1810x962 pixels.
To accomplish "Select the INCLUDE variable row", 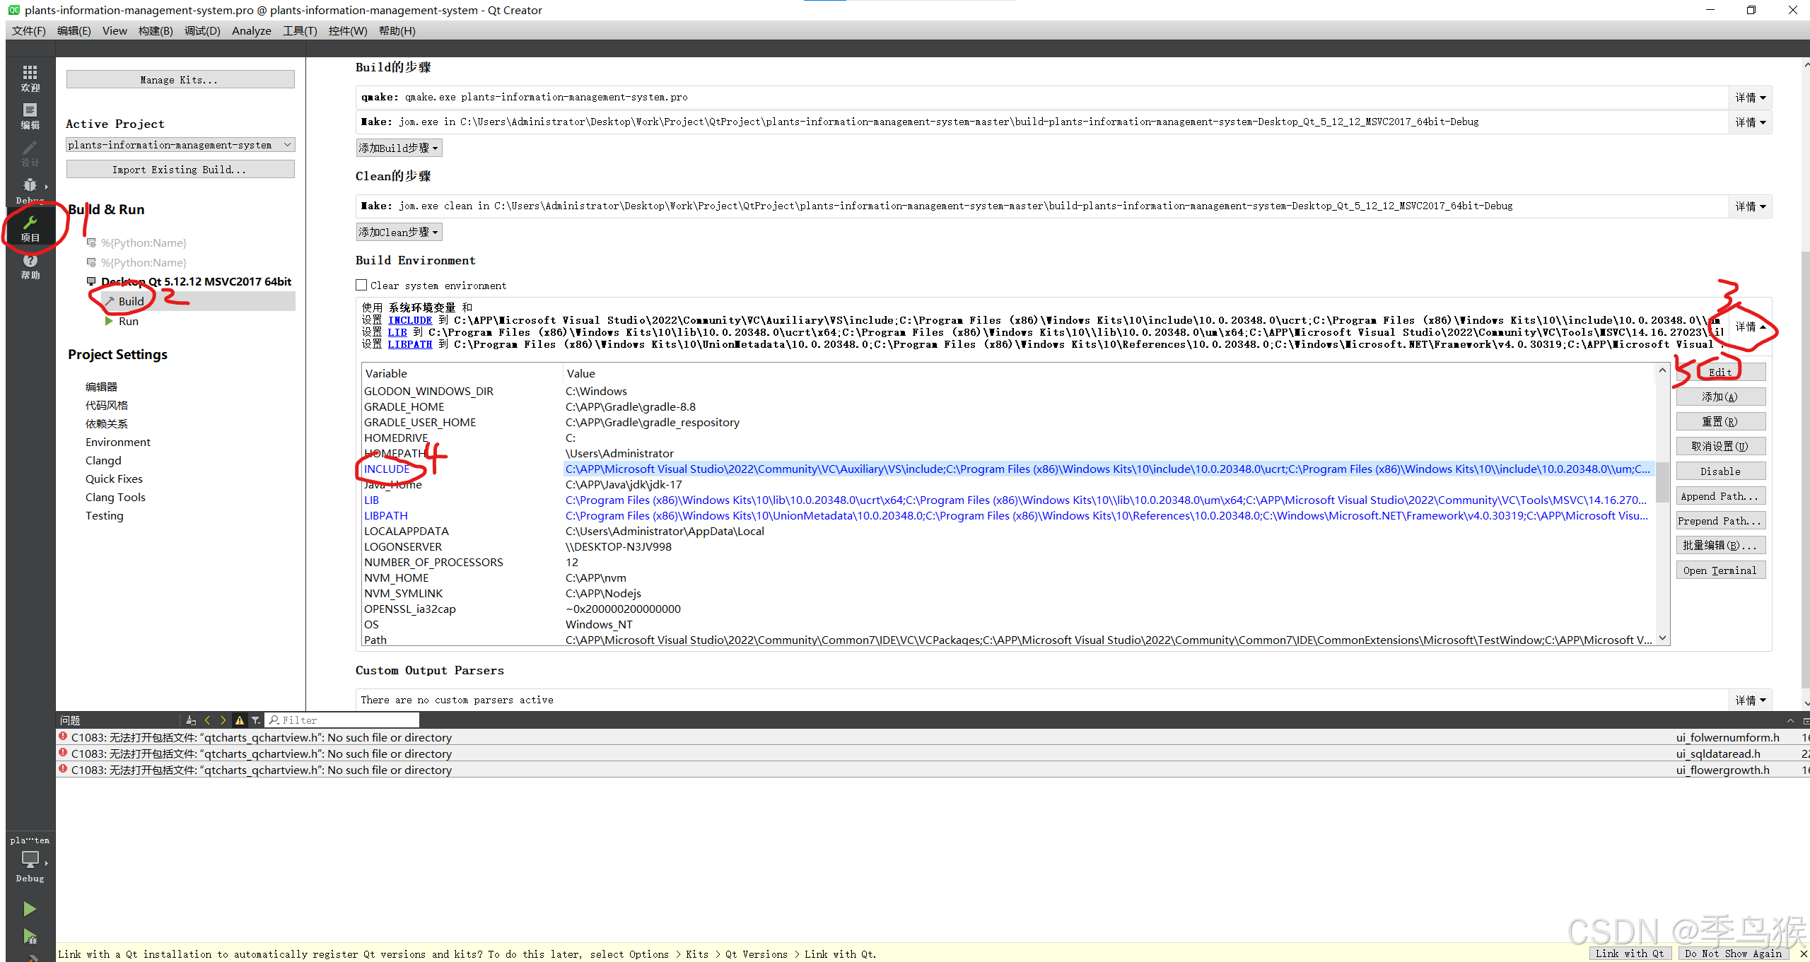I will (x=1008, y=469).
